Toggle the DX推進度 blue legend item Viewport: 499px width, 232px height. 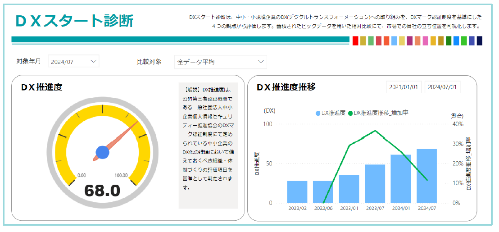(331, 113)
